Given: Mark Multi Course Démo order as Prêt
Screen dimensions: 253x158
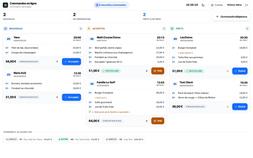Looking at the screenshot, I should pos(158,71).
